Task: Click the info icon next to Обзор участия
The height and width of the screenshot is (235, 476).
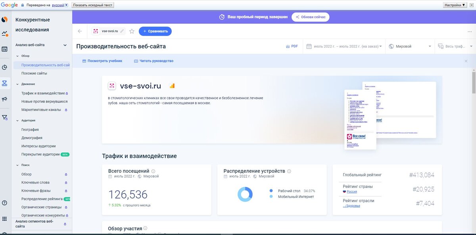Action: [x=145, y=228]
